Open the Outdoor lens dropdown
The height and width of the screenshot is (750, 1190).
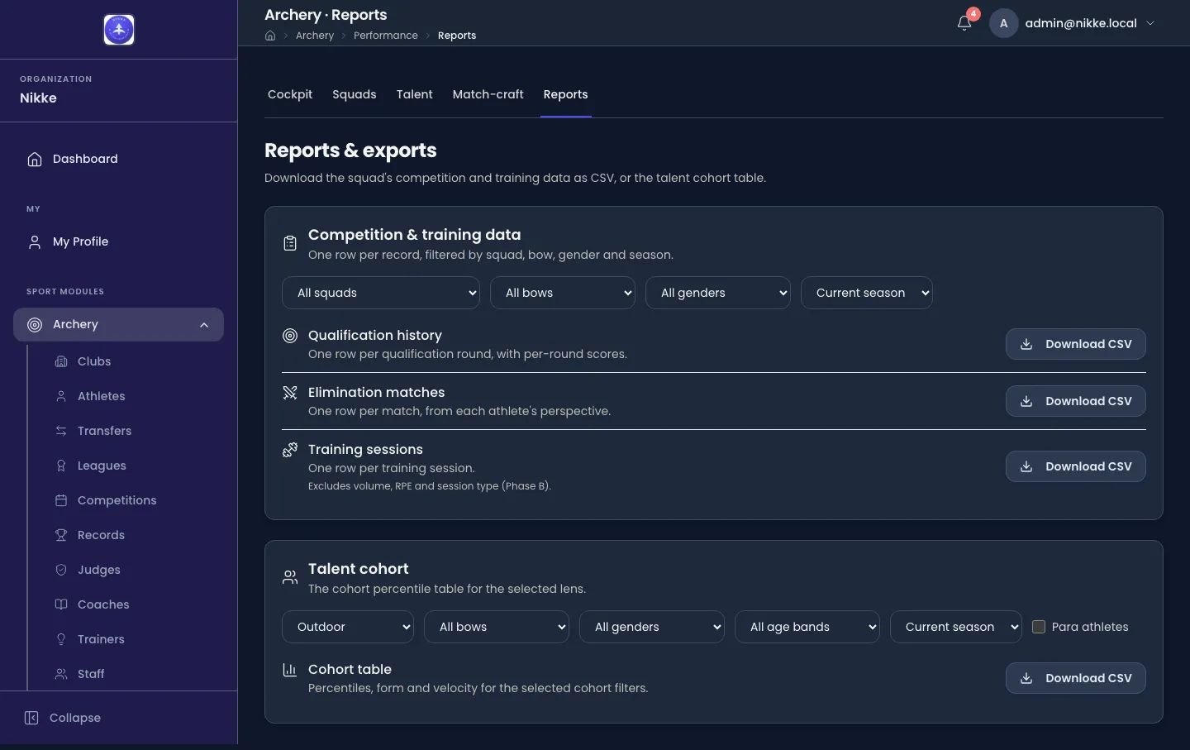348,627
